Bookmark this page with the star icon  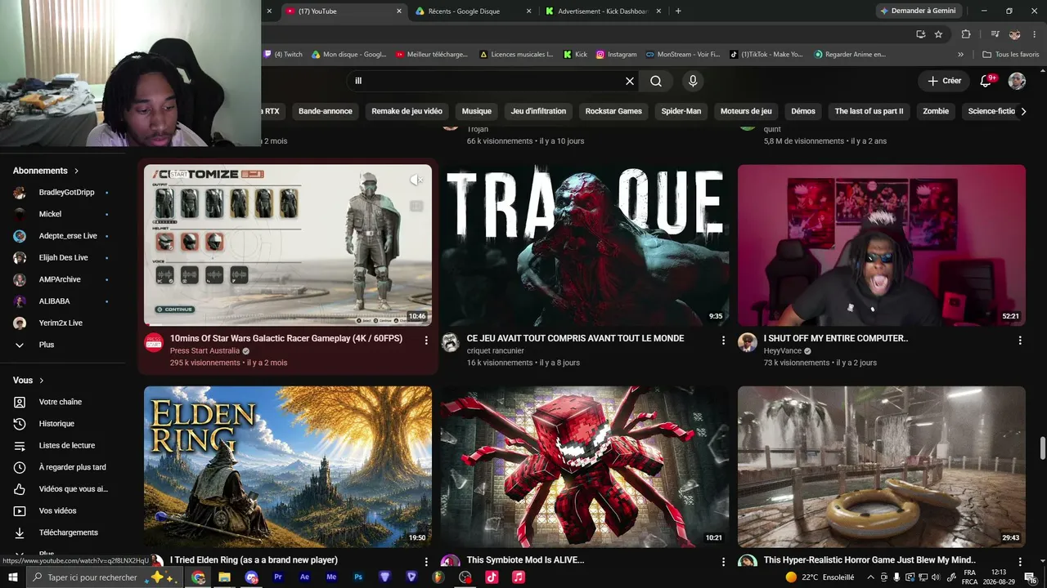point(938,34)
